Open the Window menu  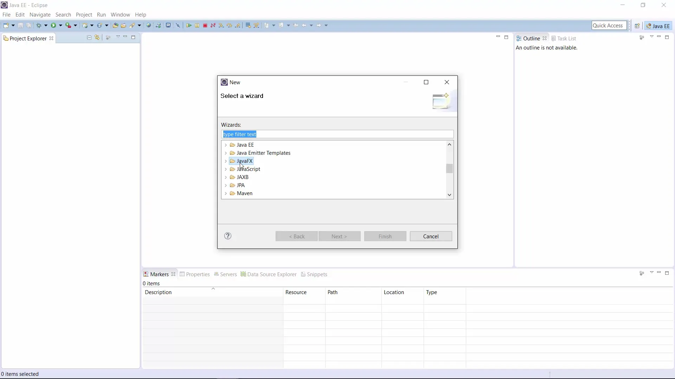(x=120, y=15)
